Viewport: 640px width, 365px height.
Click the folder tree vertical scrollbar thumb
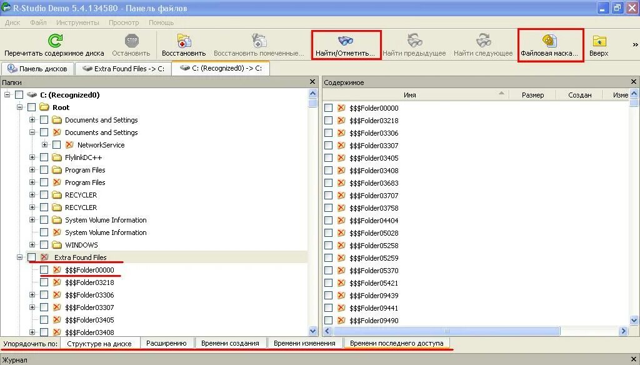[312, 103]
